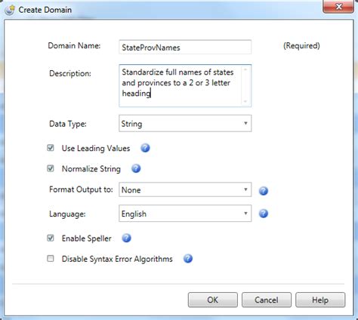Image resolution: width=358 pixels, height=320 pixels.
Task: Click the Language: label
Action: (67, 214)
